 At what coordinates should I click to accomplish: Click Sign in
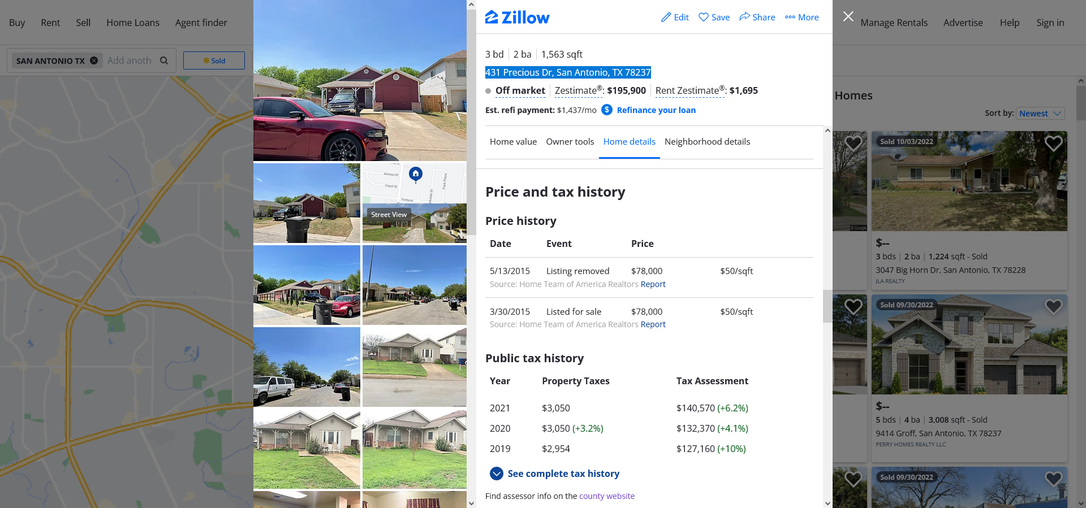pyautogui.click(x=1050, y=23)
